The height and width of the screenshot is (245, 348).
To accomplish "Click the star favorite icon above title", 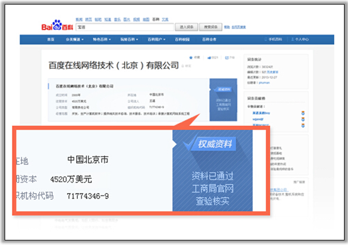I will tap(191, 58).
